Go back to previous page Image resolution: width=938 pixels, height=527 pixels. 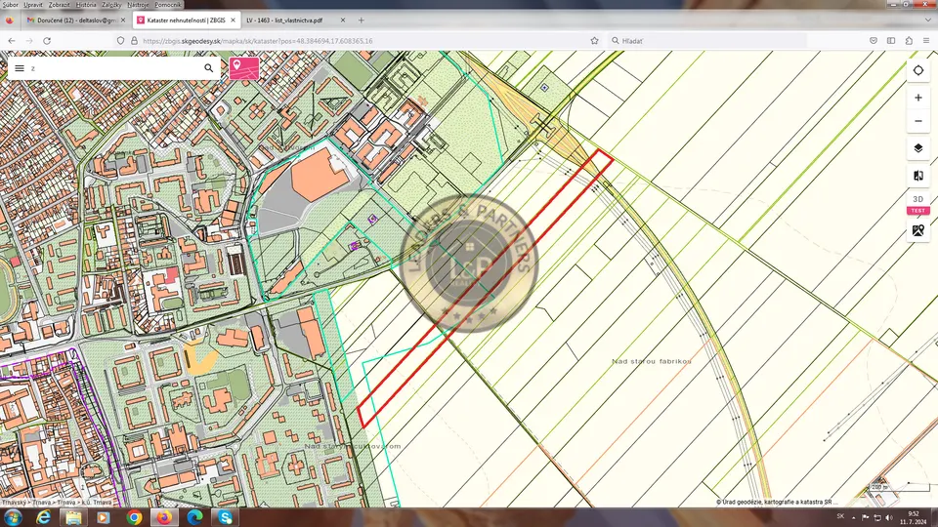[12, 41]
